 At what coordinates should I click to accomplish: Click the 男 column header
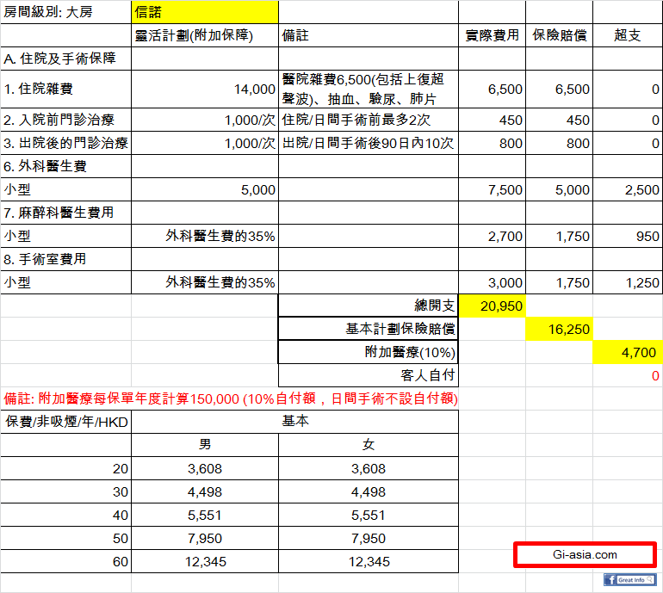point(205,445)
